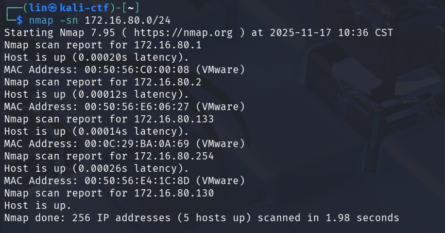Image resolution: width=445 pixels, height=233 pixels.
Task: Click the MAC address 00:50:56:E6:06:27
Action: (137, 107)
